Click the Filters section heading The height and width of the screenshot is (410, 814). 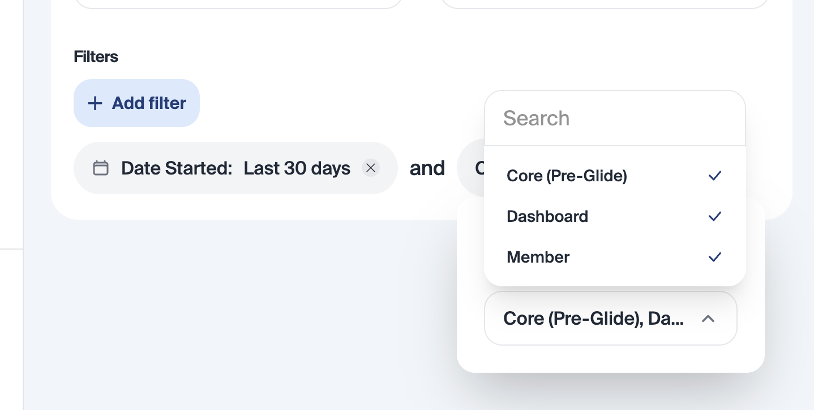tap(96, 56)
